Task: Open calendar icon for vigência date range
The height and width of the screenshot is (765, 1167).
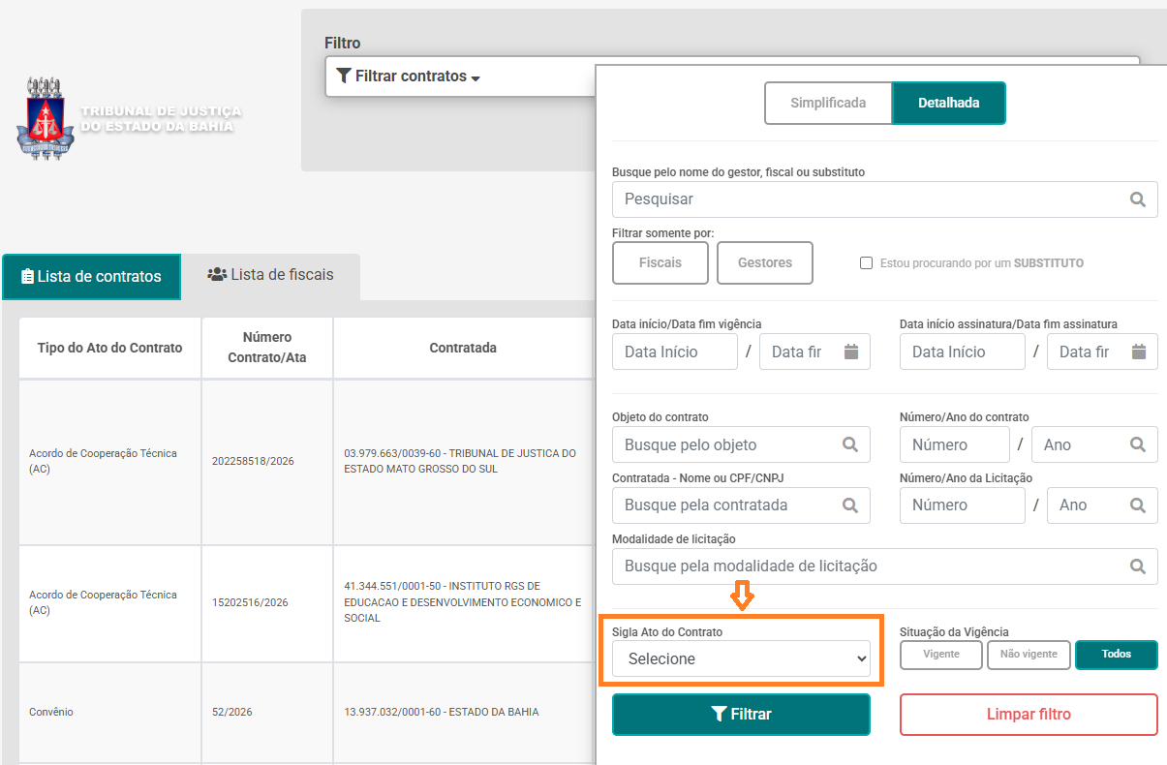Action: click(851, 352)
